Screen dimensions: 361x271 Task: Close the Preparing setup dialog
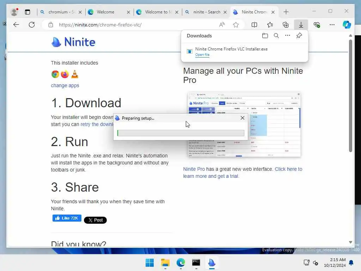[243, 118]
